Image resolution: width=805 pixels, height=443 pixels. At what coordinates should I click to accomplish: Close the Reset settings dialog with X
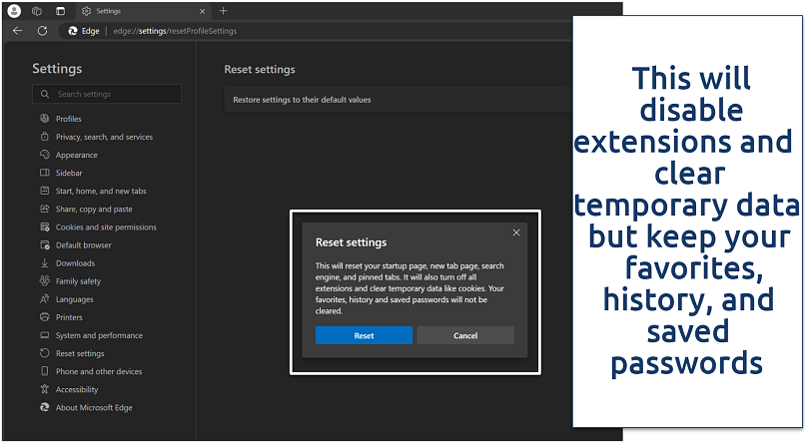516,232
